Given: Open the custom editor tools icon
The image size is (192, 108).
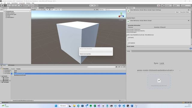Looking at the screenshot, I should pos(20,5).
